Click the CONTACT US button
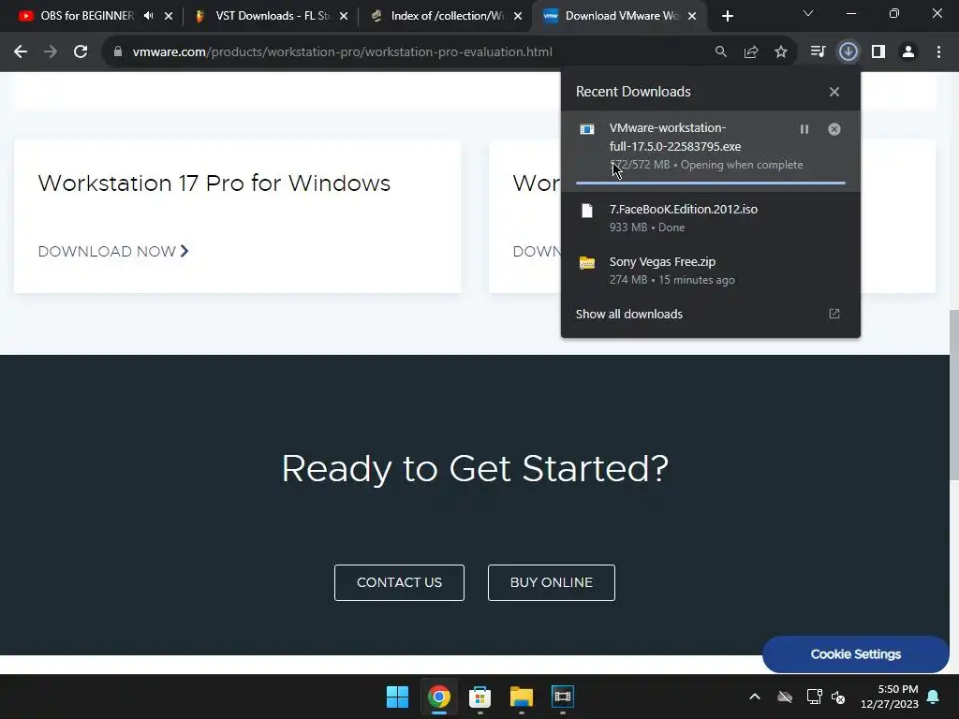 point(399,582)
